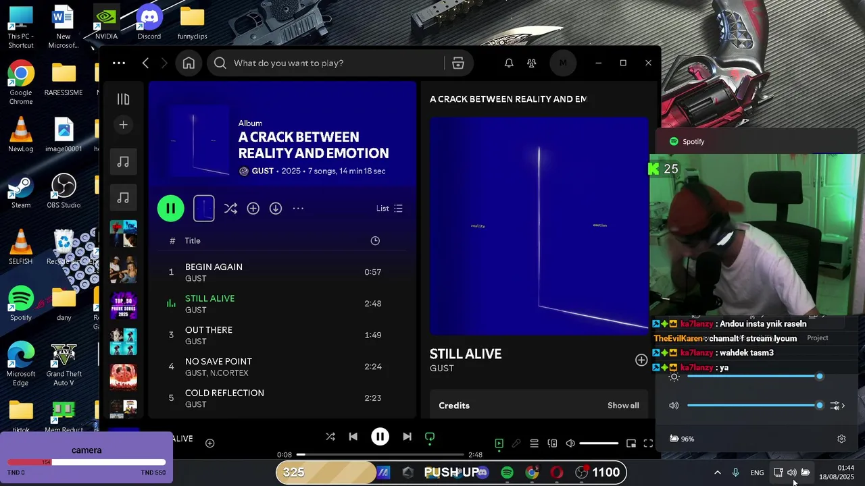Open quick settings gear icon
This screenshot has width=865, height=486.
841,439
